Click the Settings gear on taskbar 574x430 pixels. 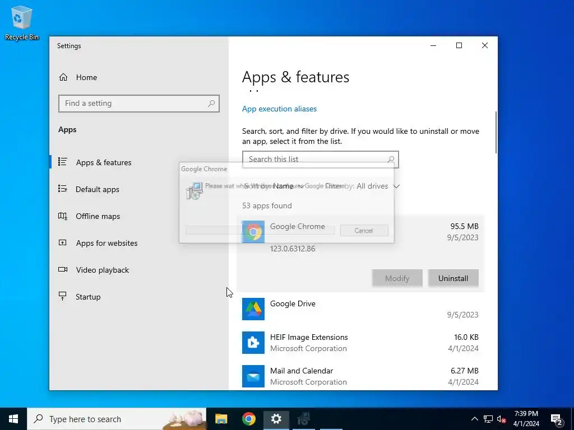click(276, 419)
